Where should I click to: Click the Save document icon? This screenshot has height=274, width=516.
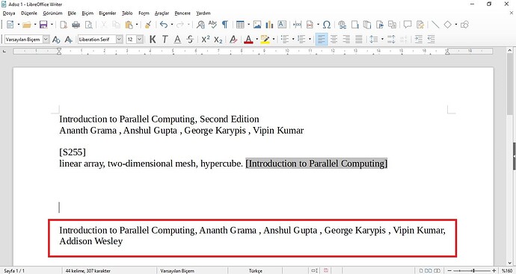[43, 25]
